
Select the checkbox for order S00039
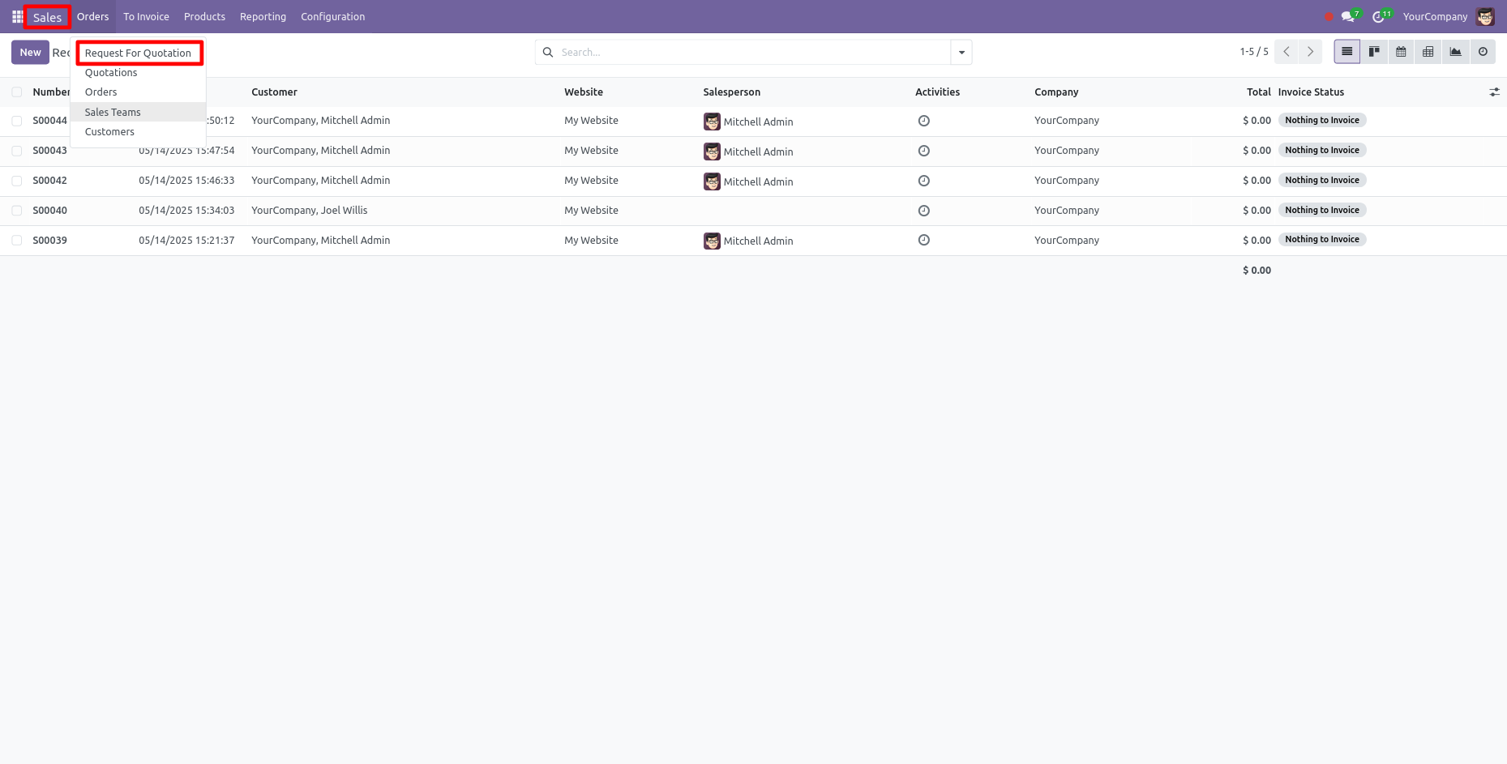(x=16, y=241)
